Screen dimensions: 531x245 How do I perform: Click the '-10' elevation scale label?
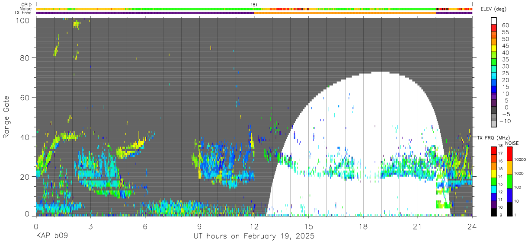click(x=504, y=121)
